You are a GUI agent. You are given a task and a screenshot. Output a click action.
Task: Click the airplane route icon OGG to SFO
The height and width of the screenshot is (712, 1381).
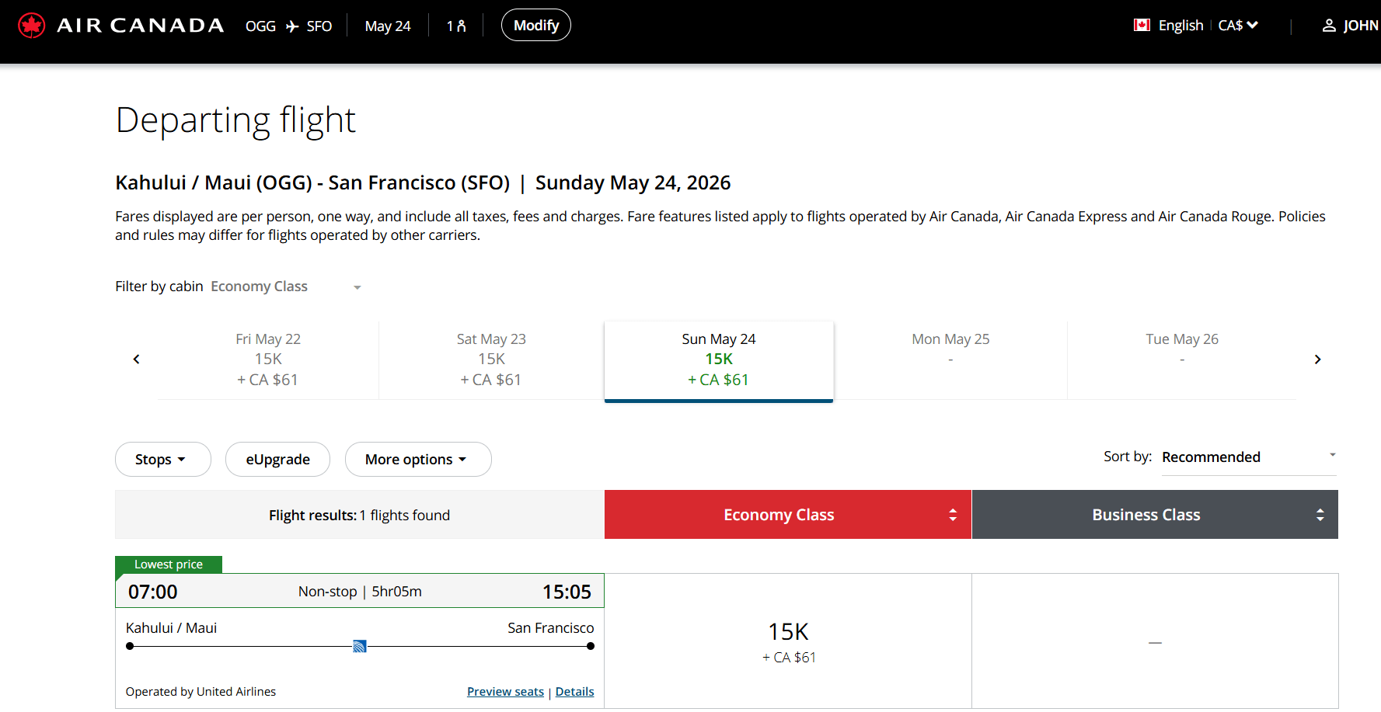pos(292,26)
